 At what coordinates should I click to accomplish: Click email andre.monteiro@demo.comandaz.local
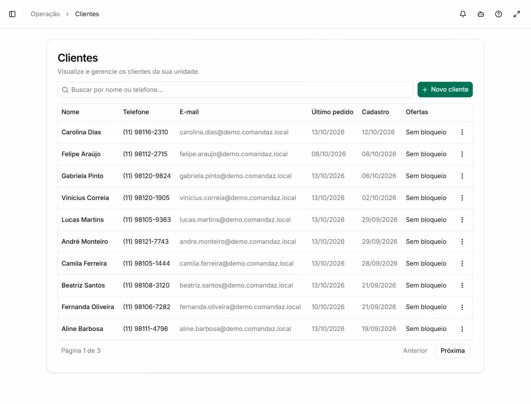(x=238, y=242)
